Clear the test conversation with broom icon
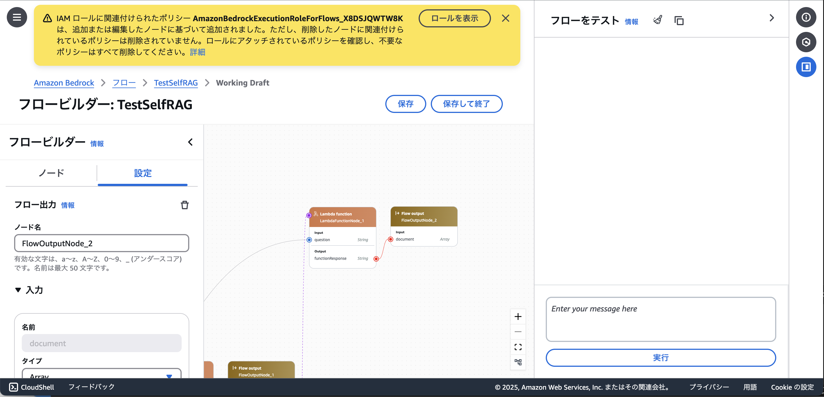 [658, 20]
